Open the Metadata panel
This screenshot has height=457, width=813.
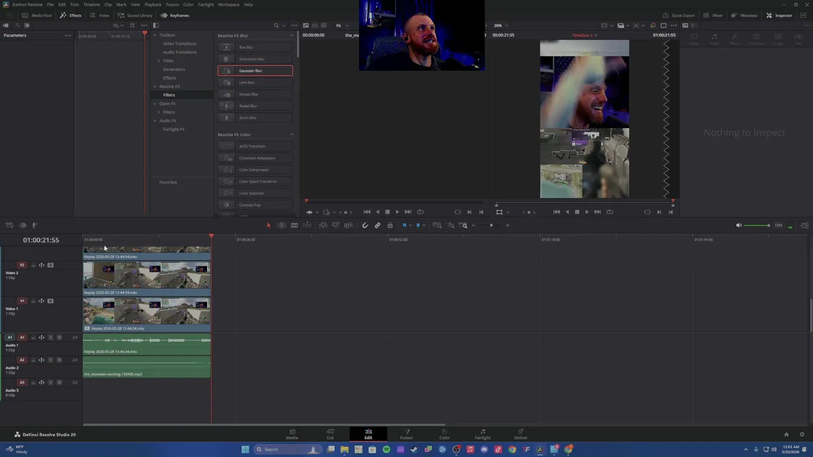[744, 15]
